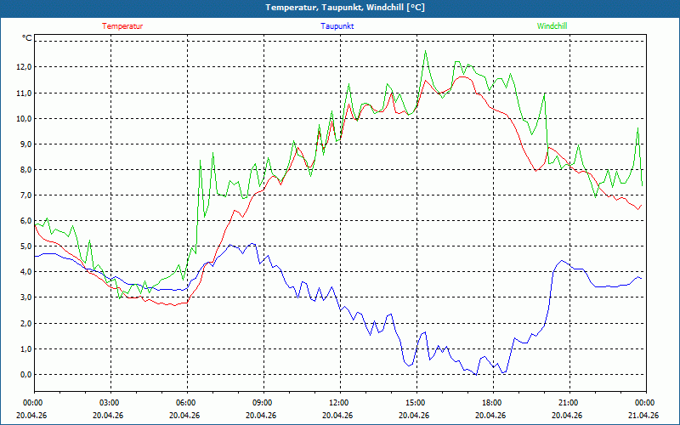The height and width of the screenshot is (425, 680).
Task: Click the 15:00 time axis marker
Action: [415, 403]
